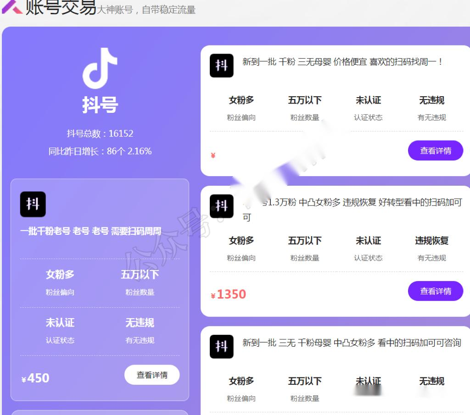The width and height of the screenshot is (470, 415).
Task: Open 查看详情 for the ¥1350 listing
Action: tap(436, 291)
